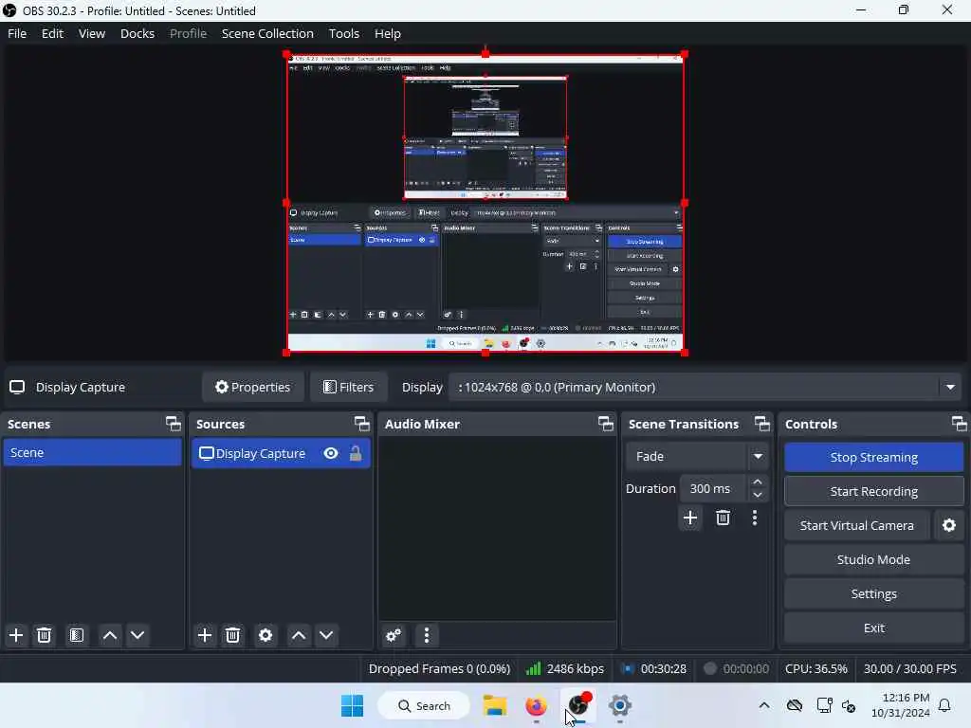The height and width of the screenshot is (728, 971).
Task: Increase transition duration with up arrow
Action: 758,482
